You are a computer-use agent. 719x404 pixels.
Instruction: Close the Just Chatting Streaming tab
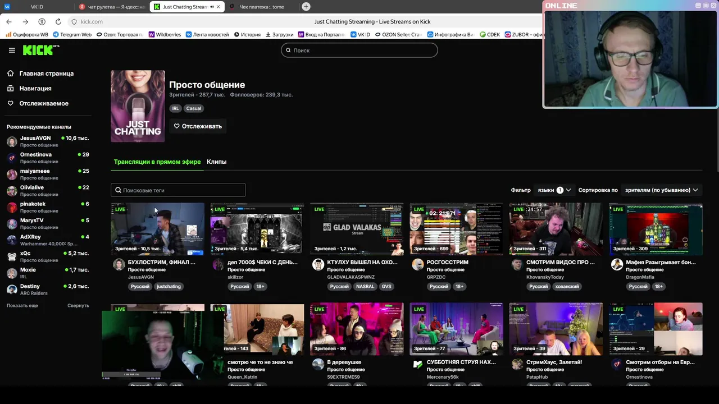click(x=218, y=7)
